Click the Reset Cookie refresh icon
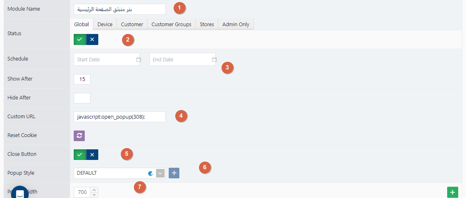The width and height of the screenshot is (466, 198). 79,135
